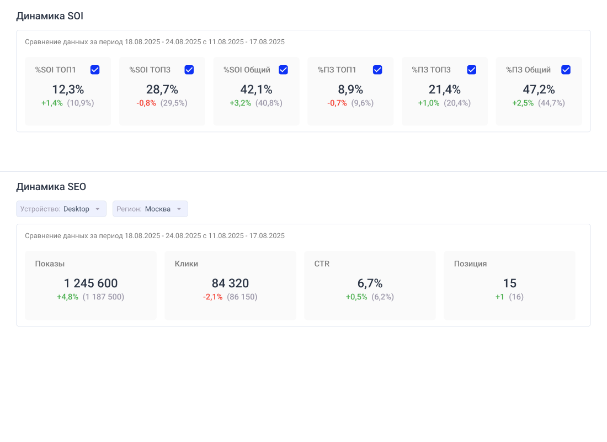Select the Показы metric card

pos(90,285)
